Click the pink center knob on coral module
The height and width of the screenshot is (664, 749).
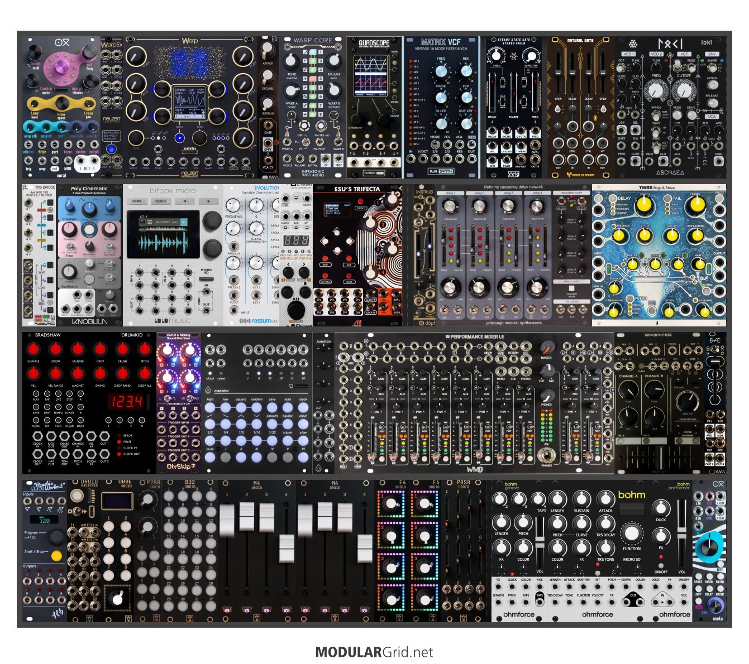pos(62,67)
